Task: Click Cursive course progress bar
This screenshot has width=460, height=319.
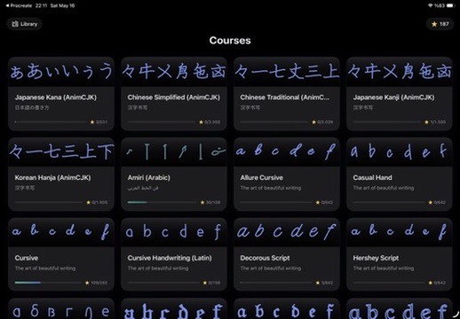Action: pyautogui.click(x=48, y=283)
